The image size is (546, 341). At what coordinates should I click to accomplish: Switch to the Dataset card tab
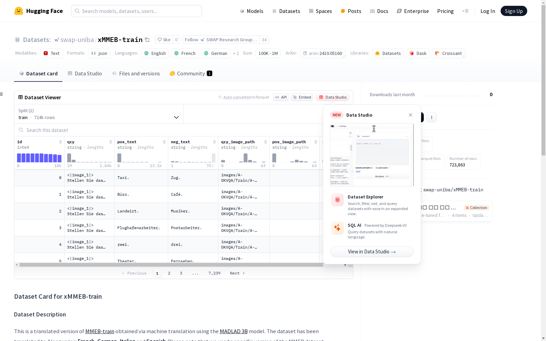click(38, 74)
